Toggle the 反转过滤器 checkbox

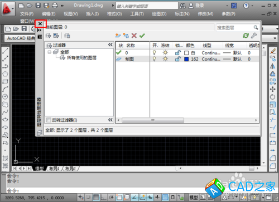49,120
